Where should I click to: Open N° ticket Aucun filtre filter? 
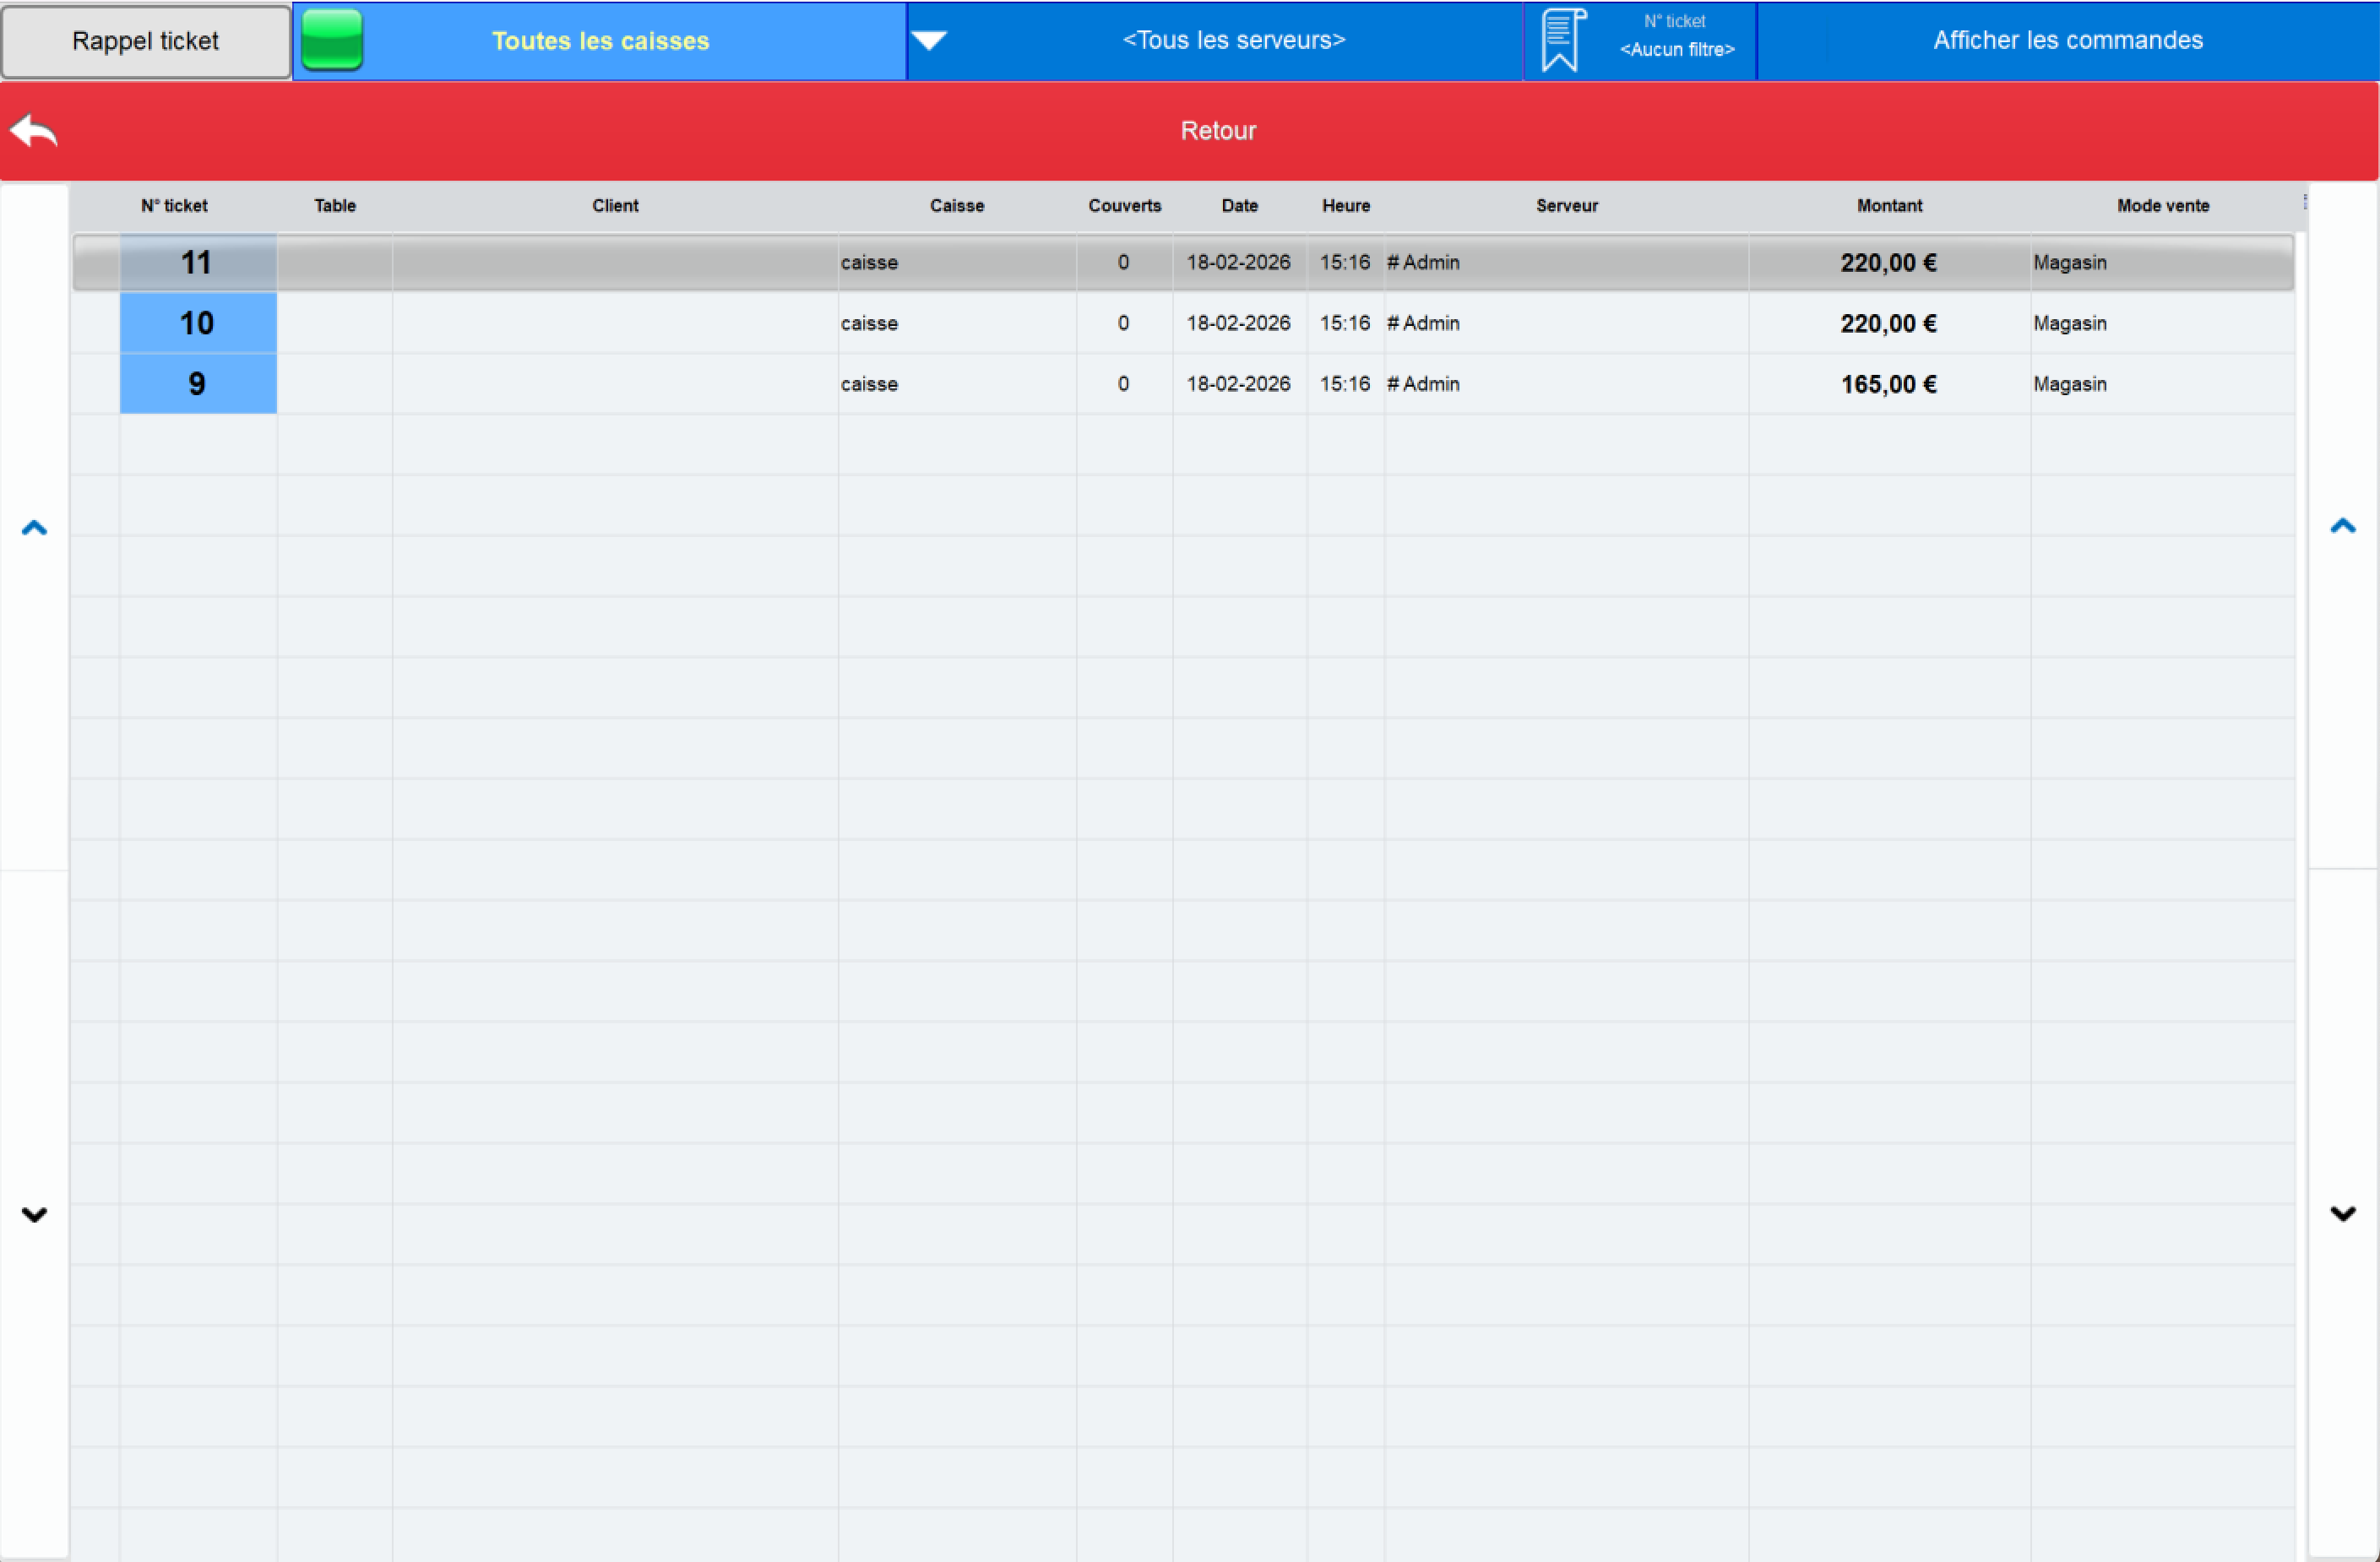(1676, 36)
